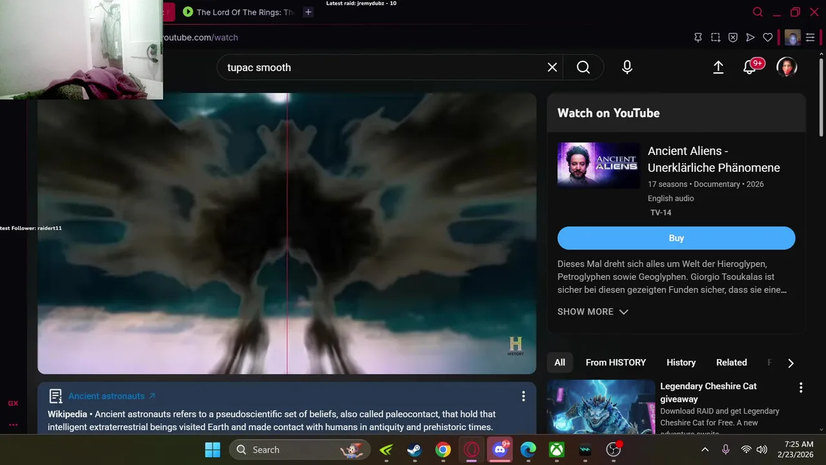Click Opera tab search magnifier icon
Image resolution: width=826 pixels, height=465 pixels.
(x=758, y=12)
